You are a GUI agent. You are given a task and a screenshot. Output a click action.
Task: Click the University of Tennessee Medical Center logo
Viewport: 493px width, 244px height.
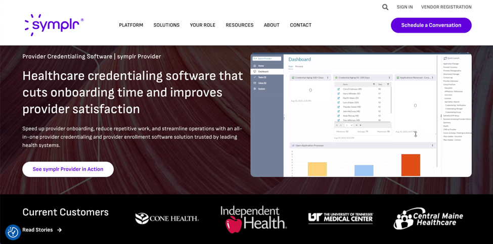pyautogui.click(x=341, y=218)
